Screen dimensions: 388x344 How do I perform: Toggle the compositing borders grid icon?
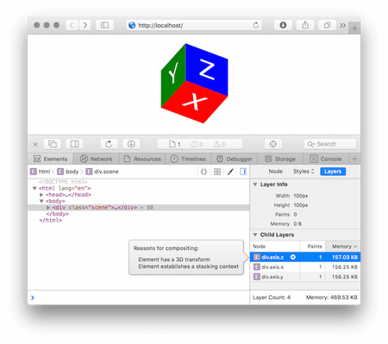(x=217, y=172)
